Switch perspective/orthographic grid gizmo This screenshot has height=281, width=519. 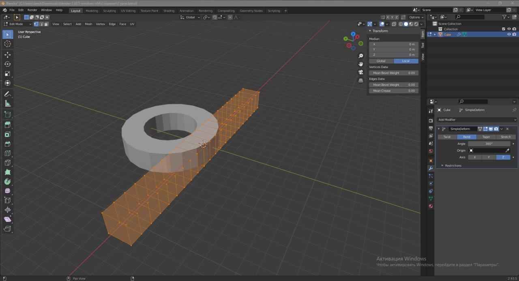point(361,80)
